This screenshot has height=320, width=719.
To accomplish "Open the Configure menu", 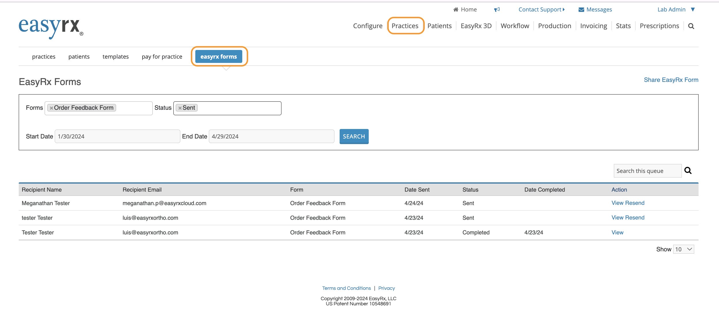I will coord(368,26).
